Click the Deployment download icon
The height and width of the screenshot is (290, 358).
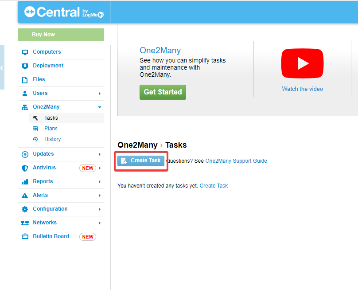[25, 66]
